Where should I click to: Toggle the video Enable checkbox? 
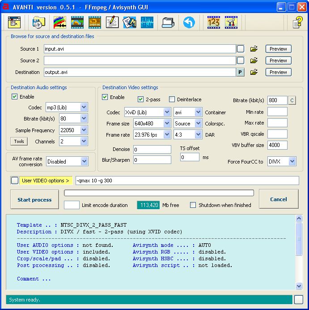click(x=105, y=97)
